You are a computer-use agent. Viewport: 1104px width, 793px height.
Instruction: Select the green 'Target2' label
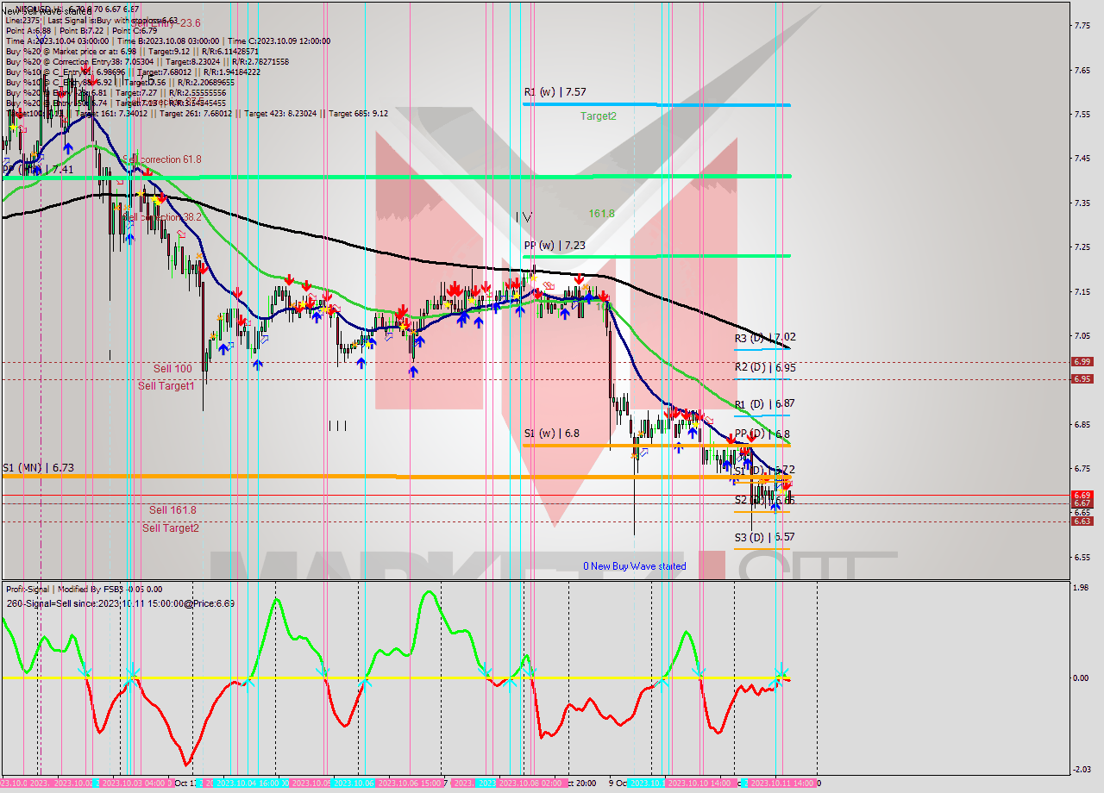pos(598,116)
